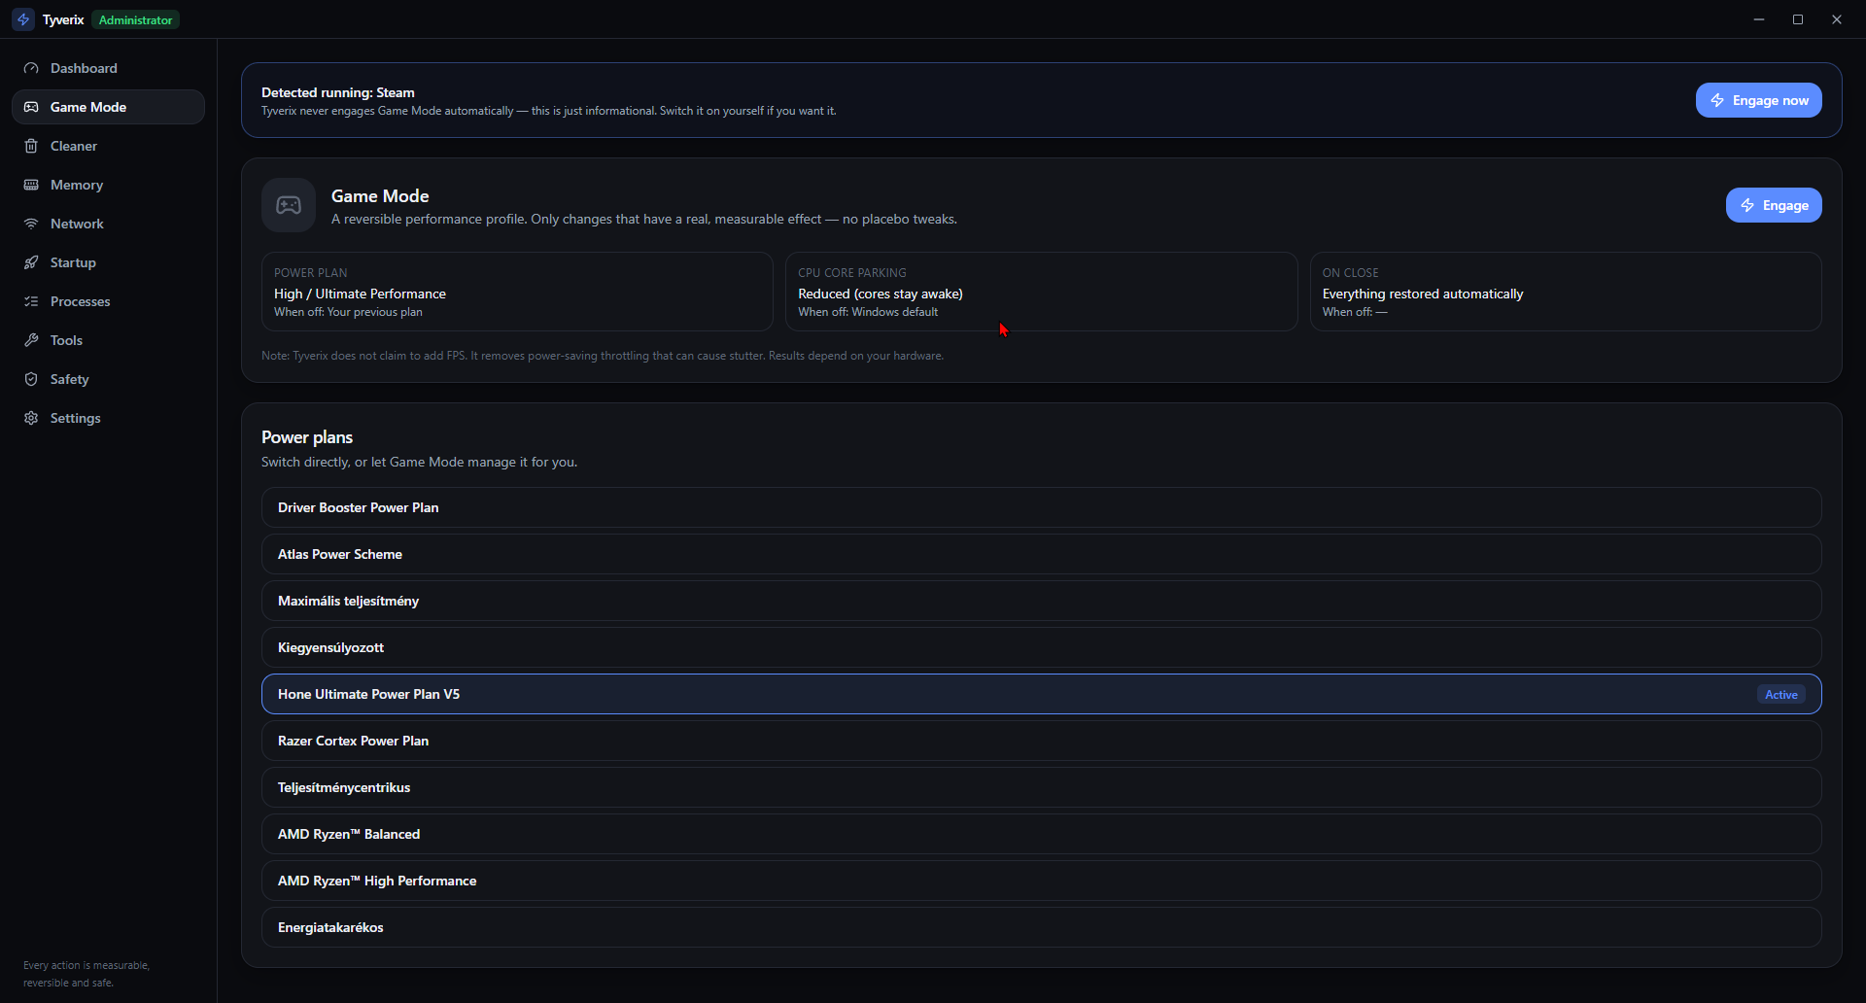1866x1003 pixels.
Task: Open the Settings label in sidebar
Action: tap(75, 418)
